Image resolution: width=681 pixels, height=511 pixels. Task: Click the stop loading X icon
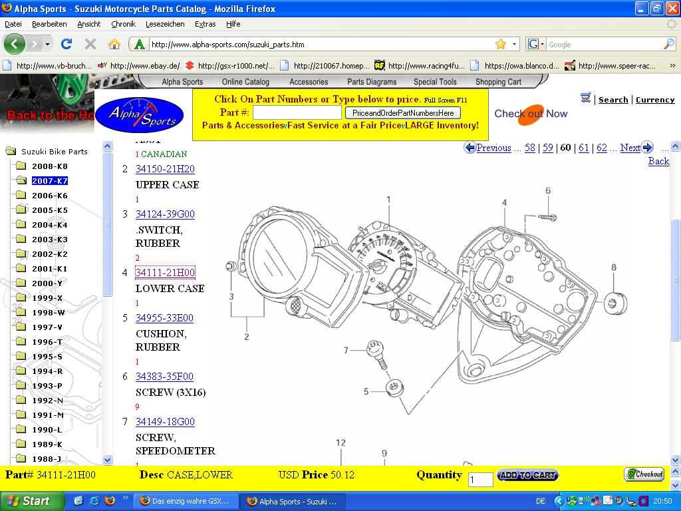(x=90, y=44)
